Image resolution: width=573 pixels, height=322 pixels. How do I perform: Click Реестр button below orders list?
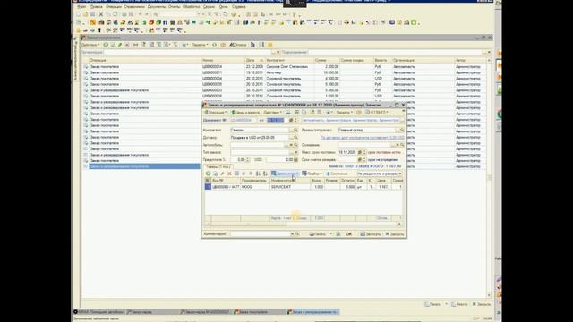coord(459,304)
